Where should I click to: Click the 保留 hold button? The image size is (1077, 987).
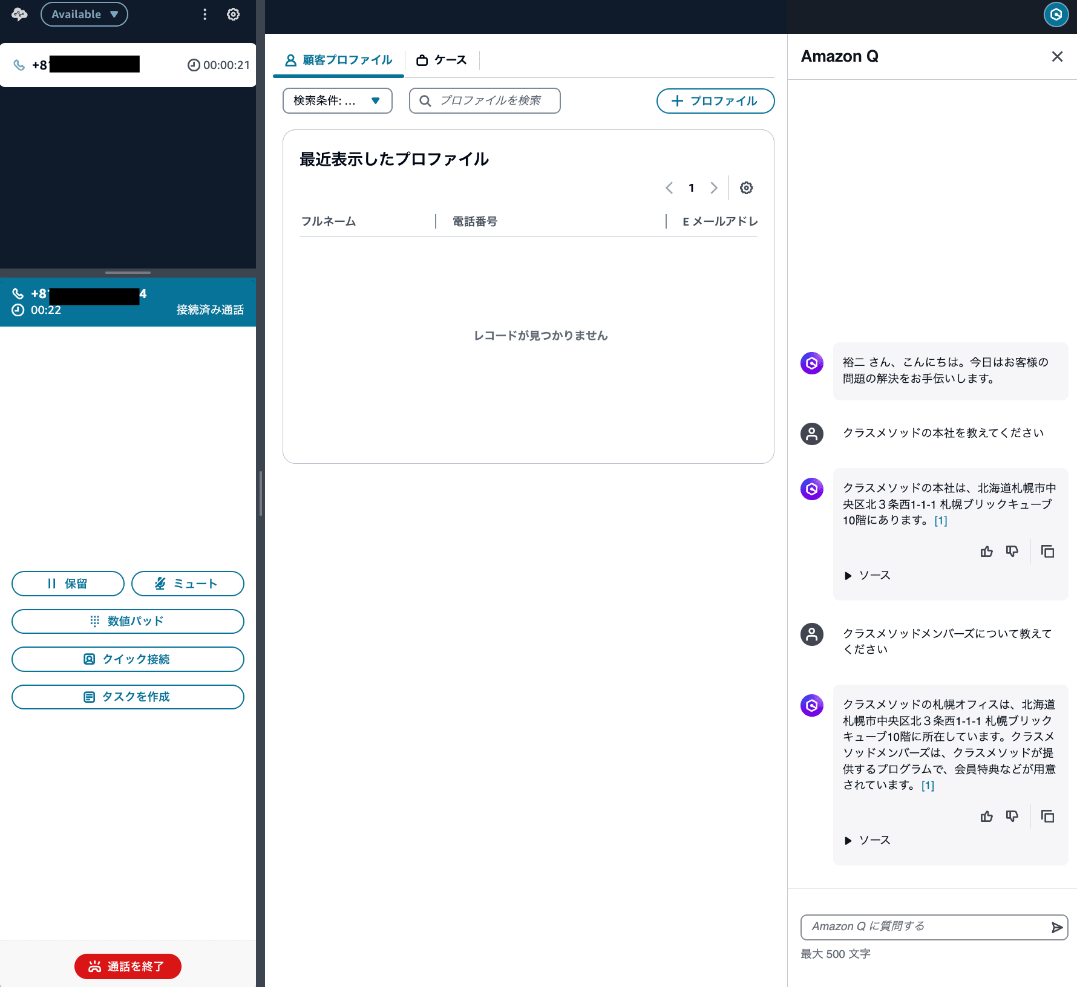tap(68, 584)
